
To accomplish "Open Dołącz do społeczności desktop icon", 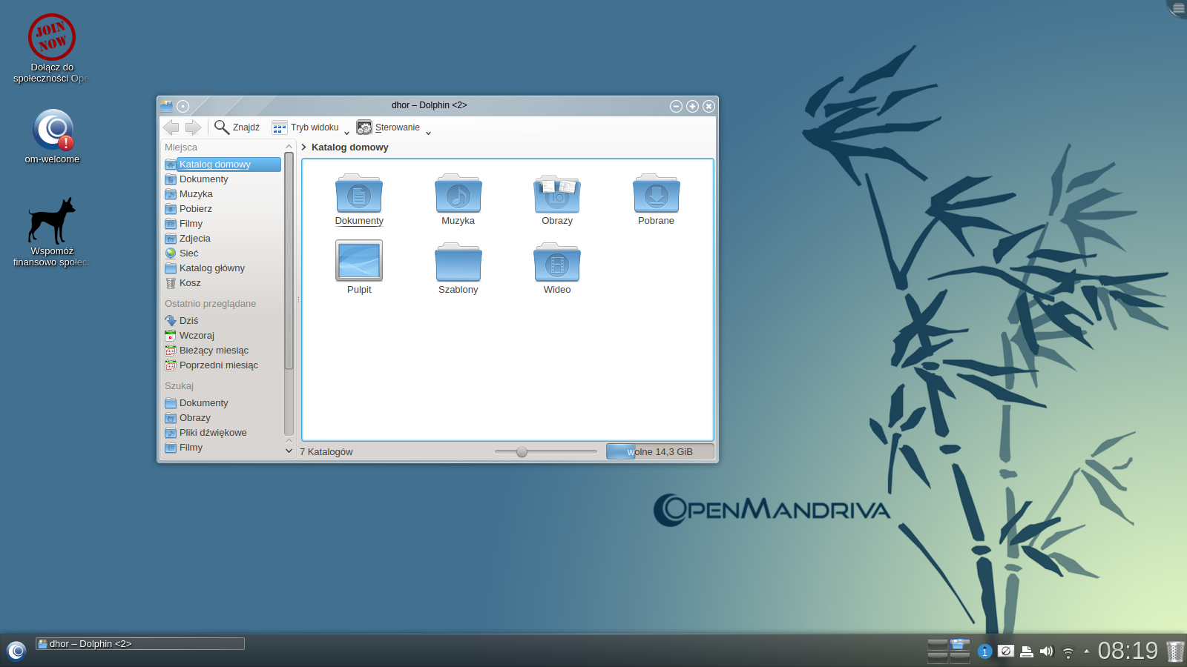I will pyautogui.click(x=52, y=49).
